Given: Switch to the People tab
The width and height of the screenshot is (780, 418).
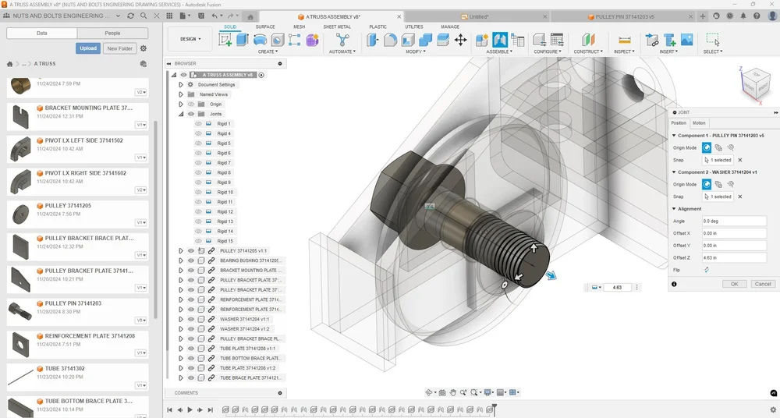Looking at the screenshot, I should coord(112,34).
